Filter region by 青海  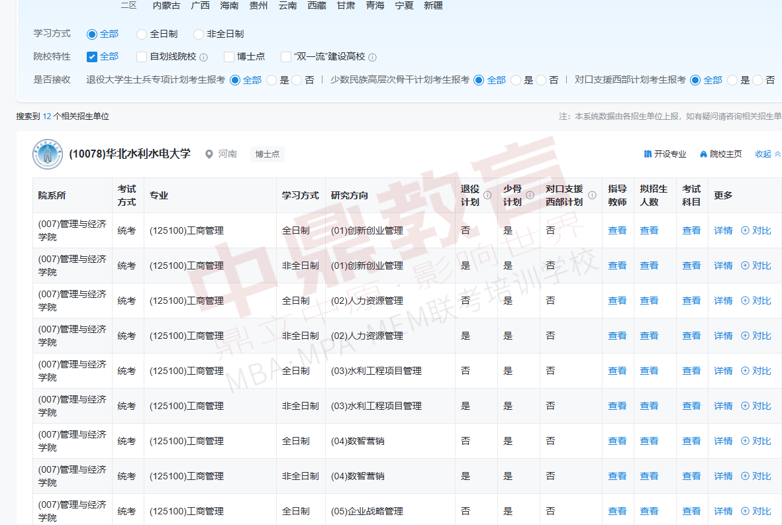tap(375, 5)
